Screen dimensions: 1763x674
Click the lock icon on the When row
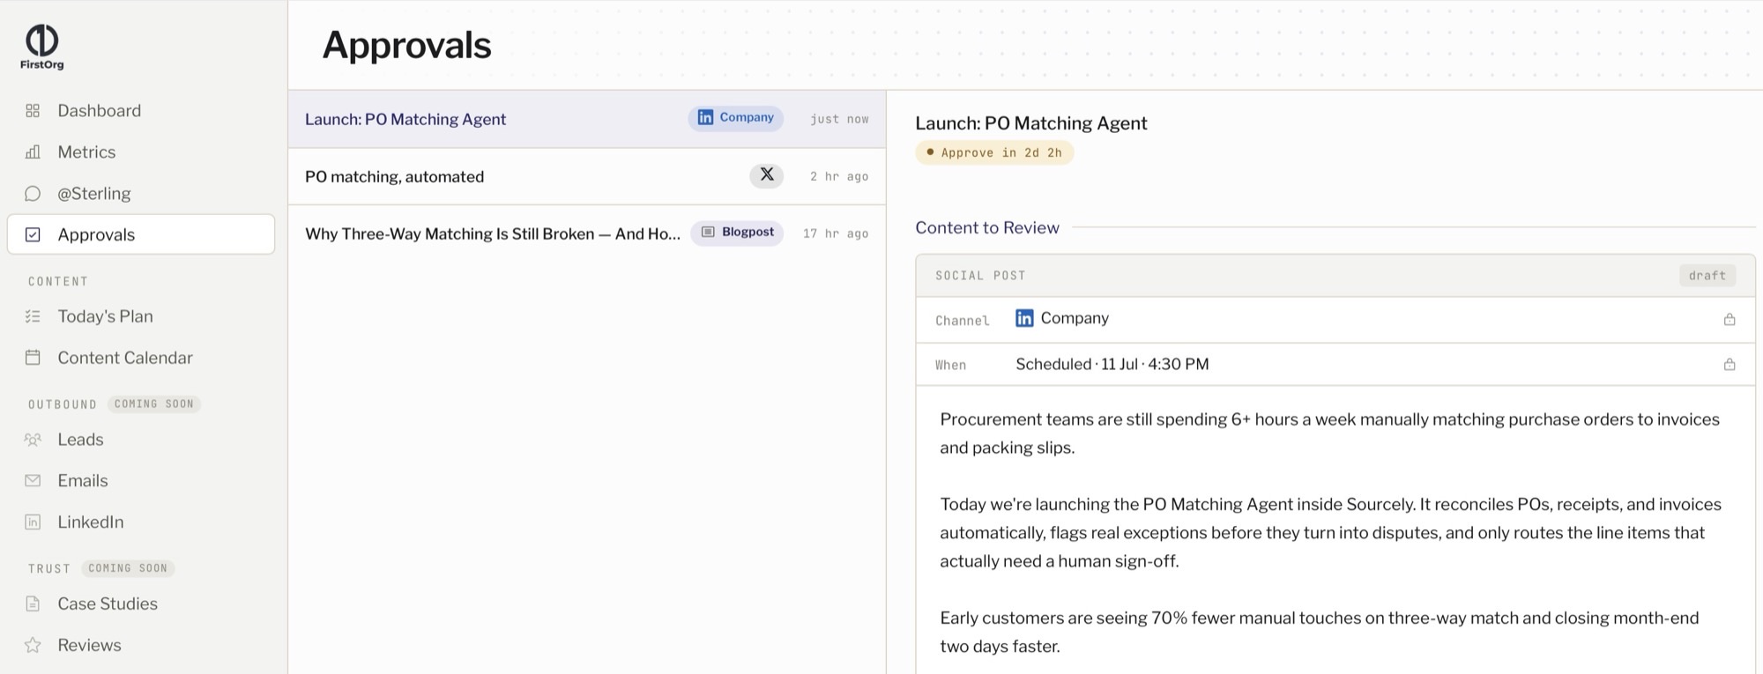(1729, 365)
